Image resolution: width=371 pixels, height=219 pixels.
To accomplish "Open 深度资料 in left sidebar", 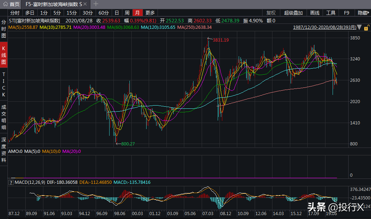I will pos(4,150).
